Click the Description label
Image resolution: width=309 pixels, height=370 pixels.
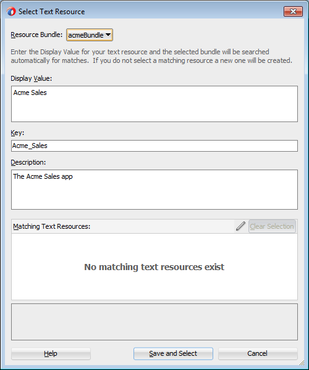(x=28, y=162)
